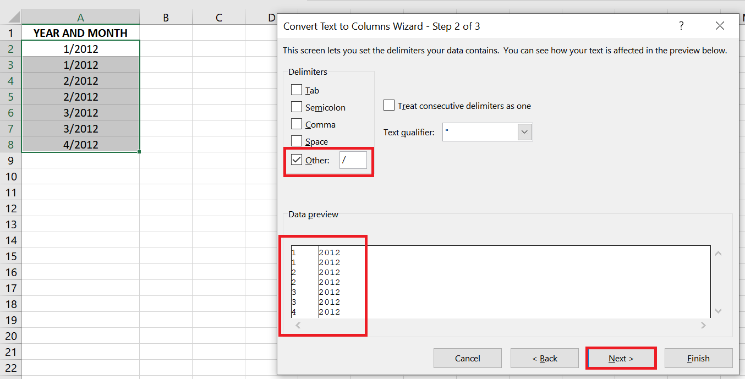Open the Text qualifier dropdown
Screen dimensions: 745x379
[525, 132]
